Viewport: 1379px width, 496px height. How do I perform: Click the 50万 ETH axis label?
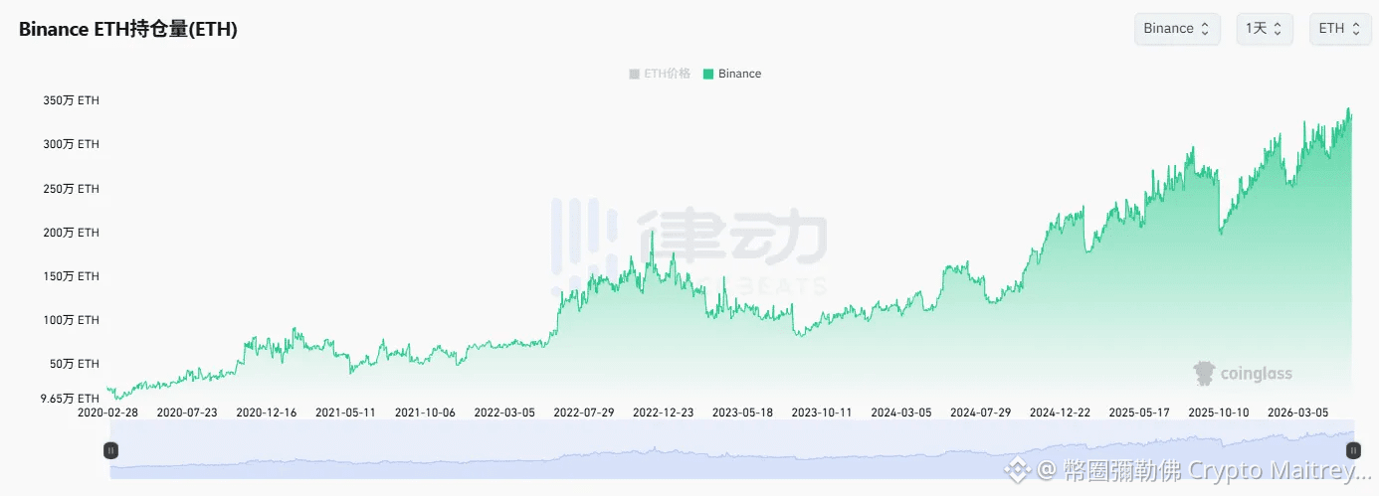(75, 363)
